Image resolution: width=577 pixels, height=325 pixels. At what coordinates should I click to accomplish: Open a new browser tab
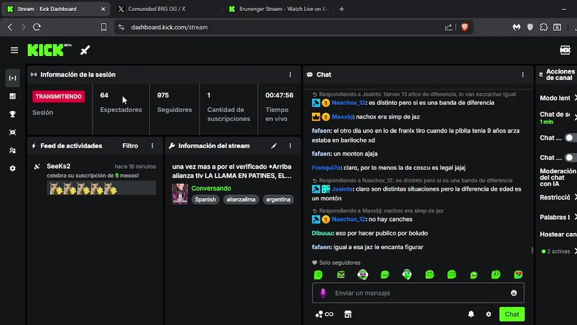tap(341, 9)
